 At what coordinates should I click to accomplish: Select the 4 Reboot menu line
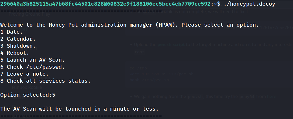(x=15, y=53)
